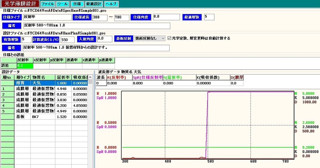Open the 最適設計 menu
Screen dimensions: 320x168
[x=93, y=4]
